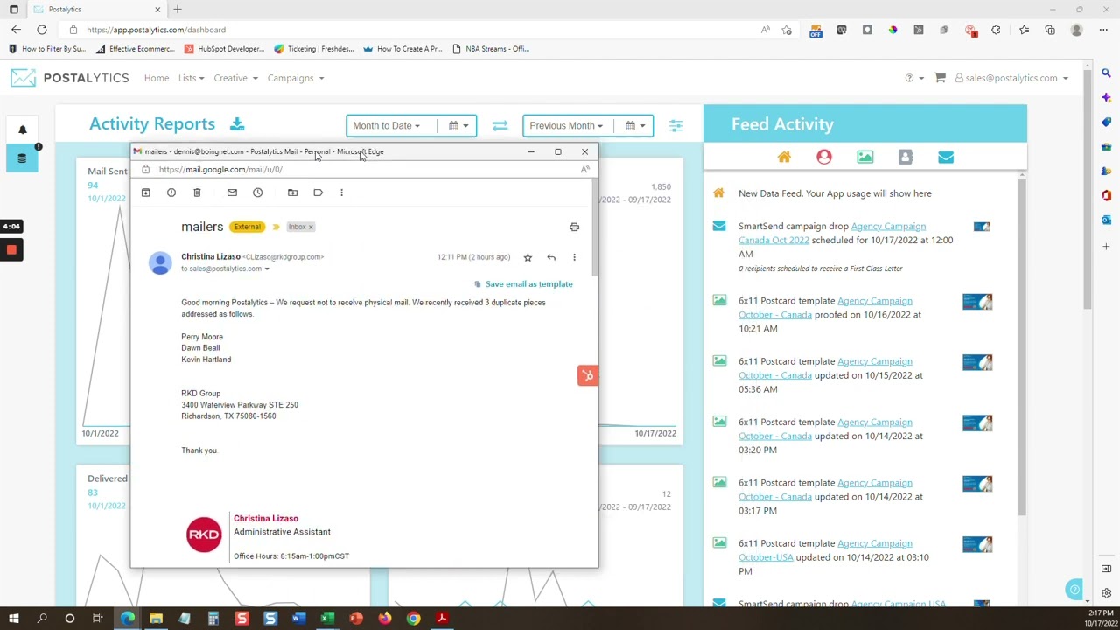Open the NBA Streams bookmark
The width and height of the screenshot is (1120, 630).
[491, 49]
